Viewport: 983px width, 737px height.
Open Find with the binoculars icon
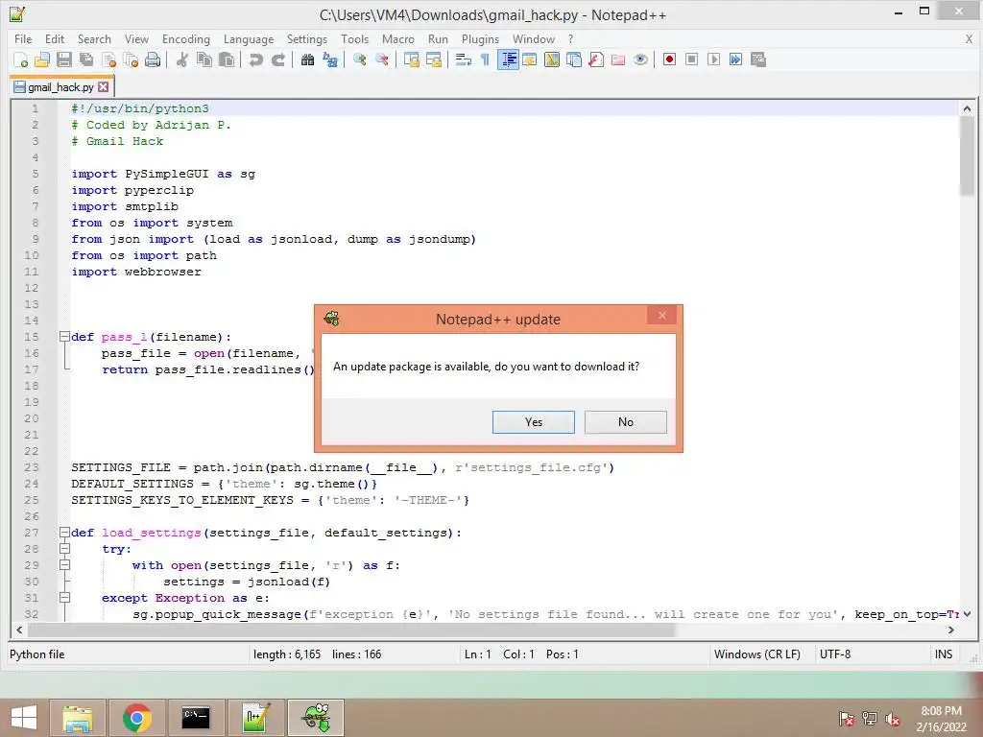point(307,59)
